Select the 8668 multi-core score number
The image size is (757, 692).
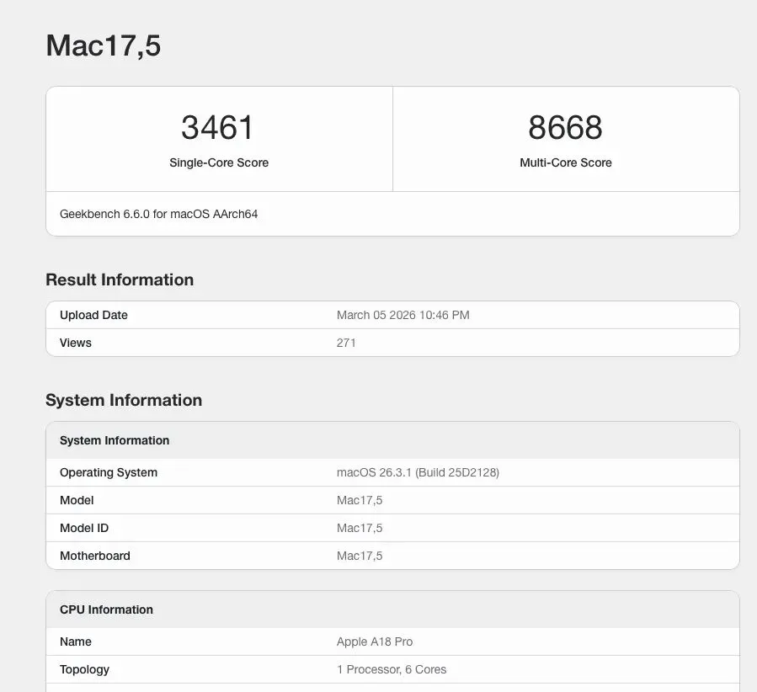(x=565, y=128)
